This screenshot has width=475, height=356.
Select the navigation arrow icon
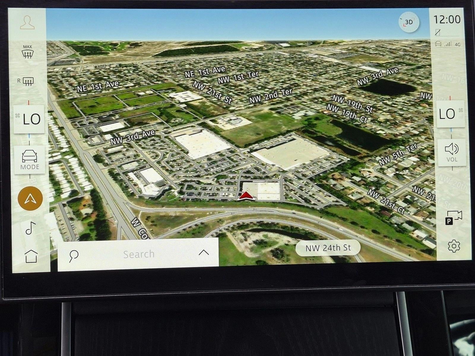click(30, 199)
